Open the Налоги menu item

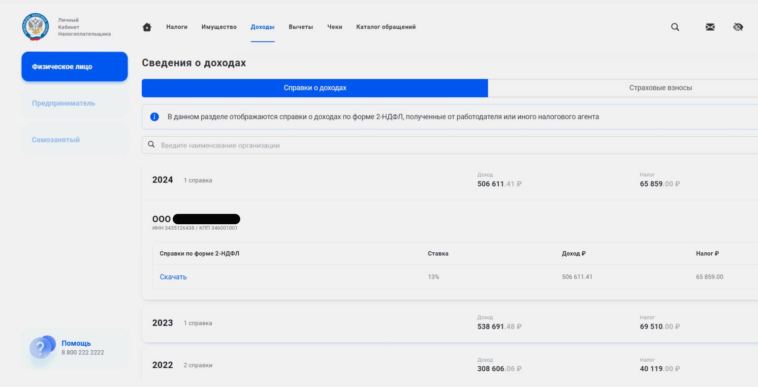pos(177,27)
